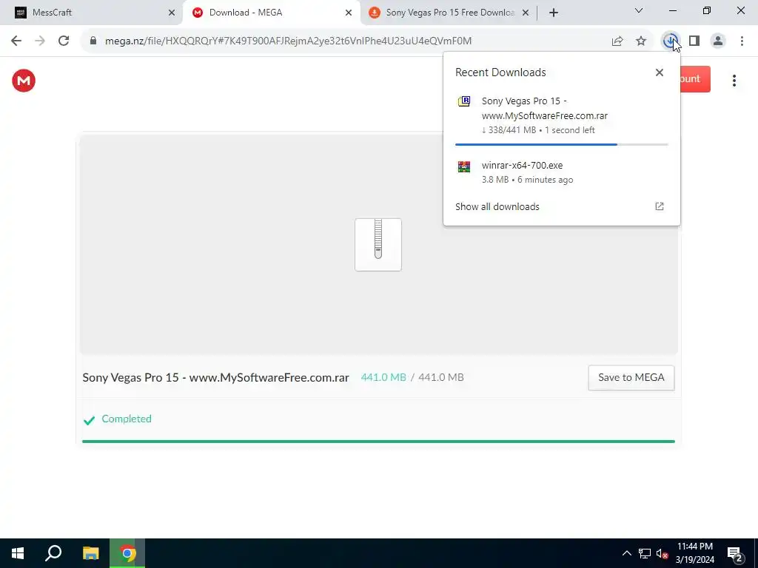Click the blue download progress bar in popup

point(561,144)
